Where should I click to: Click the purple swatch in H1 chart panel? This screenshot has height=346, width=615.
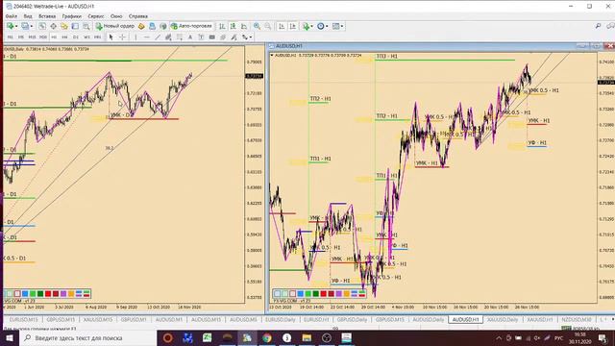[339, 293]
